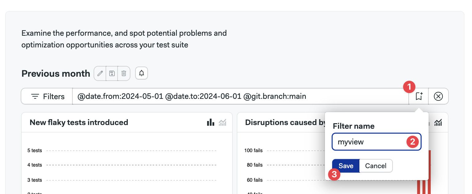Delete the view with the trash icon

tap(124, 74)
